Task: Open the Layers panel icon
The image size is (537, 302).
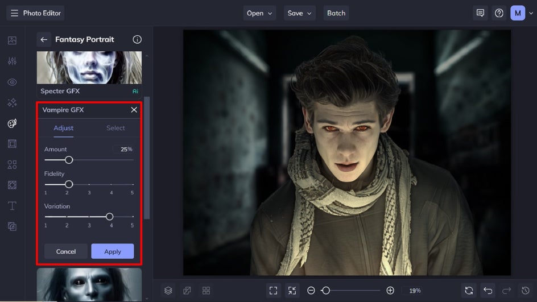Action: coord(168,291)
